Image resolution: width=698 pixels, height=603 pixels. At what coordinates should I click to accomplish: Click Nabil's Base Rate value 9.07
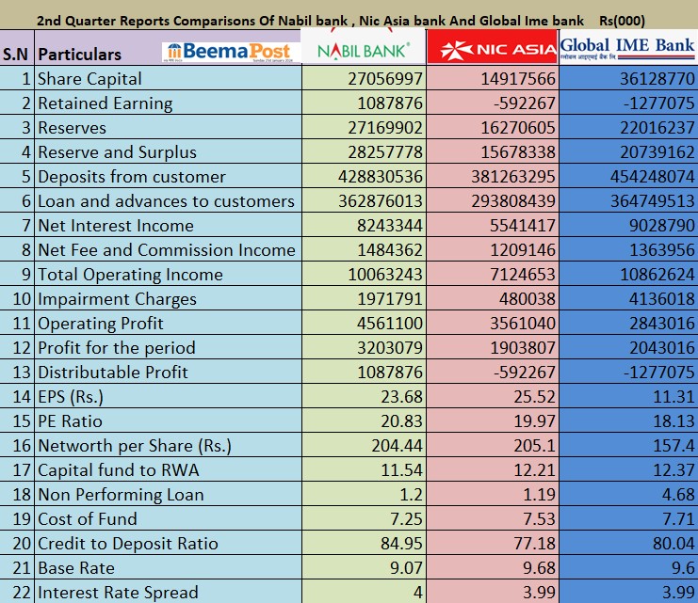click(403, 568)
